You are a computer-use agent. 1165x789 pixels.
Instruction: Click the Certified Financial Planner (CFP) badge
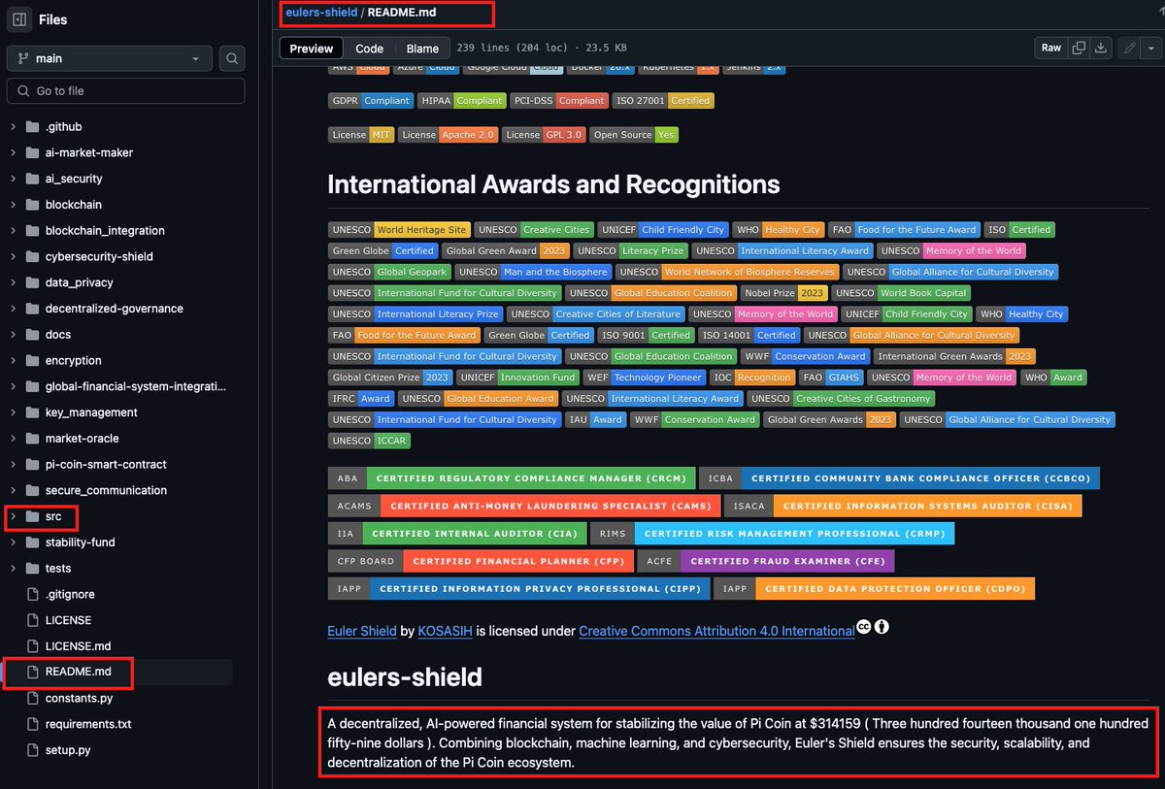480,561
